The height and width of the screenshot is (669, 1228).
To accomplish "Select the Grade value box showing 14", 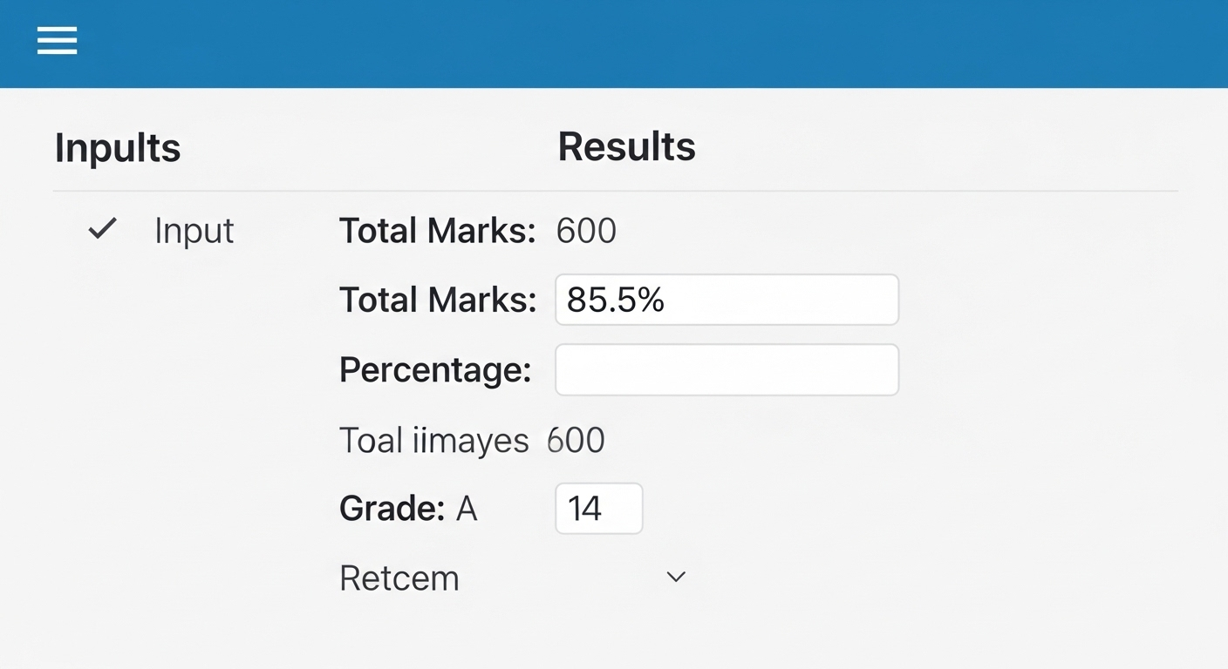I will click(598, 508).
